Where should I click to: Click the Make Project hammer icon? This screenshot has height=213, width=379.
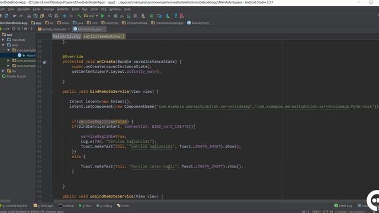tap(79, 16)
